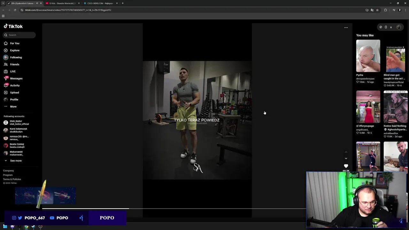This screenshot has height=230, width=409.
Task: Open the Windows Start menu
Action: (x=5, y=226)
